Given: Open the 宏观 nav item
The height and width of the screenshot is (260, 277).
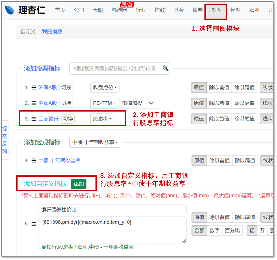Looking at the screenshot, I should click(x=254, y=10).
